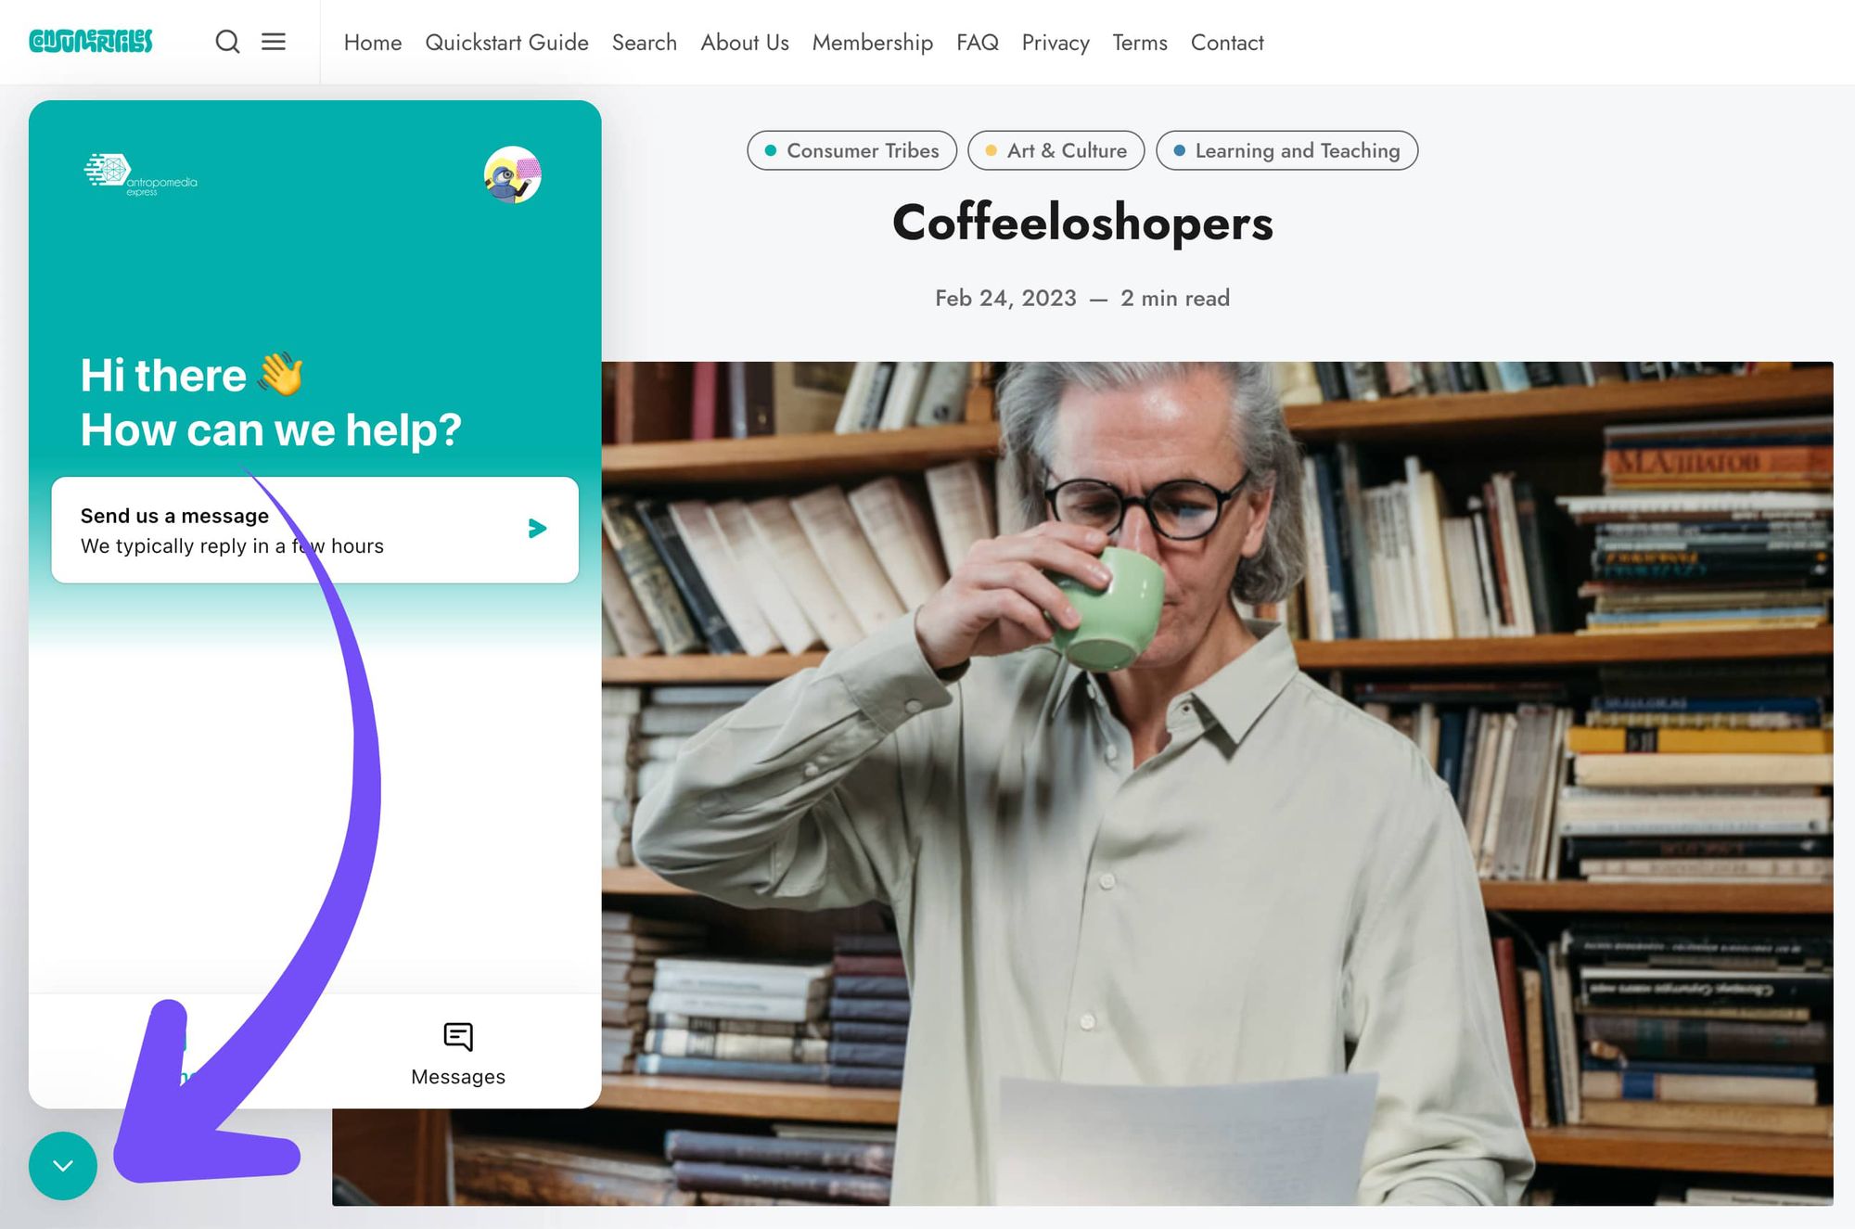Click the search magnifier icon
Screen dimensions: 1855x1229
[x=227, y=42]
